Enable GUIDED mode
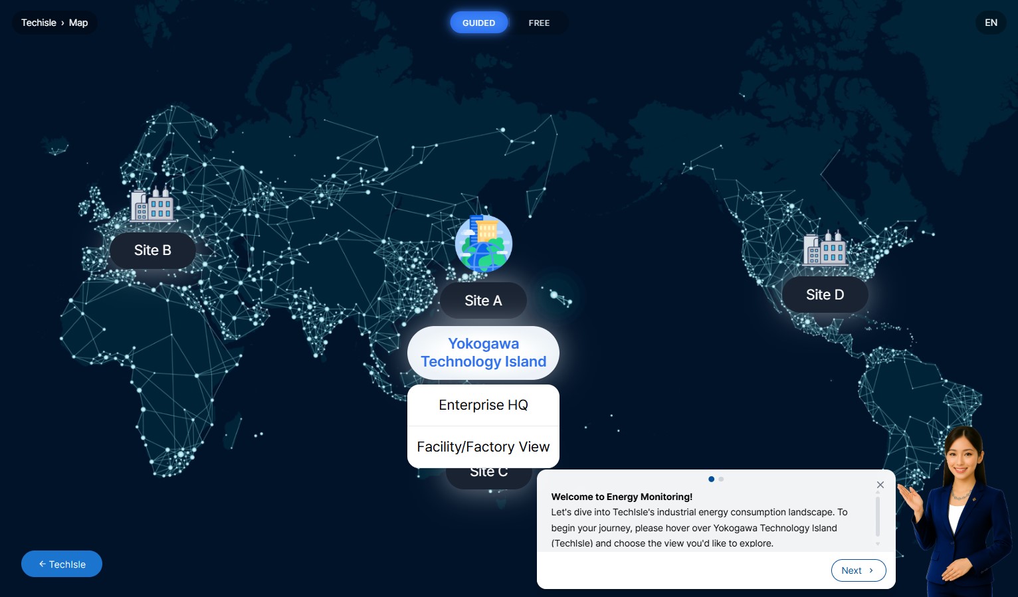Image resolution: width=1018 pixels, height=597 pixels. pyautogui.click(x=478, y=23)
